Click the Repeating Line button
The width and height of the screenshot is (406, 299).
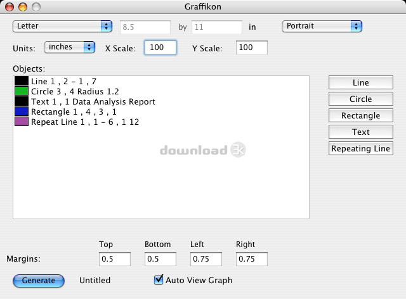[x=360, y=149]
